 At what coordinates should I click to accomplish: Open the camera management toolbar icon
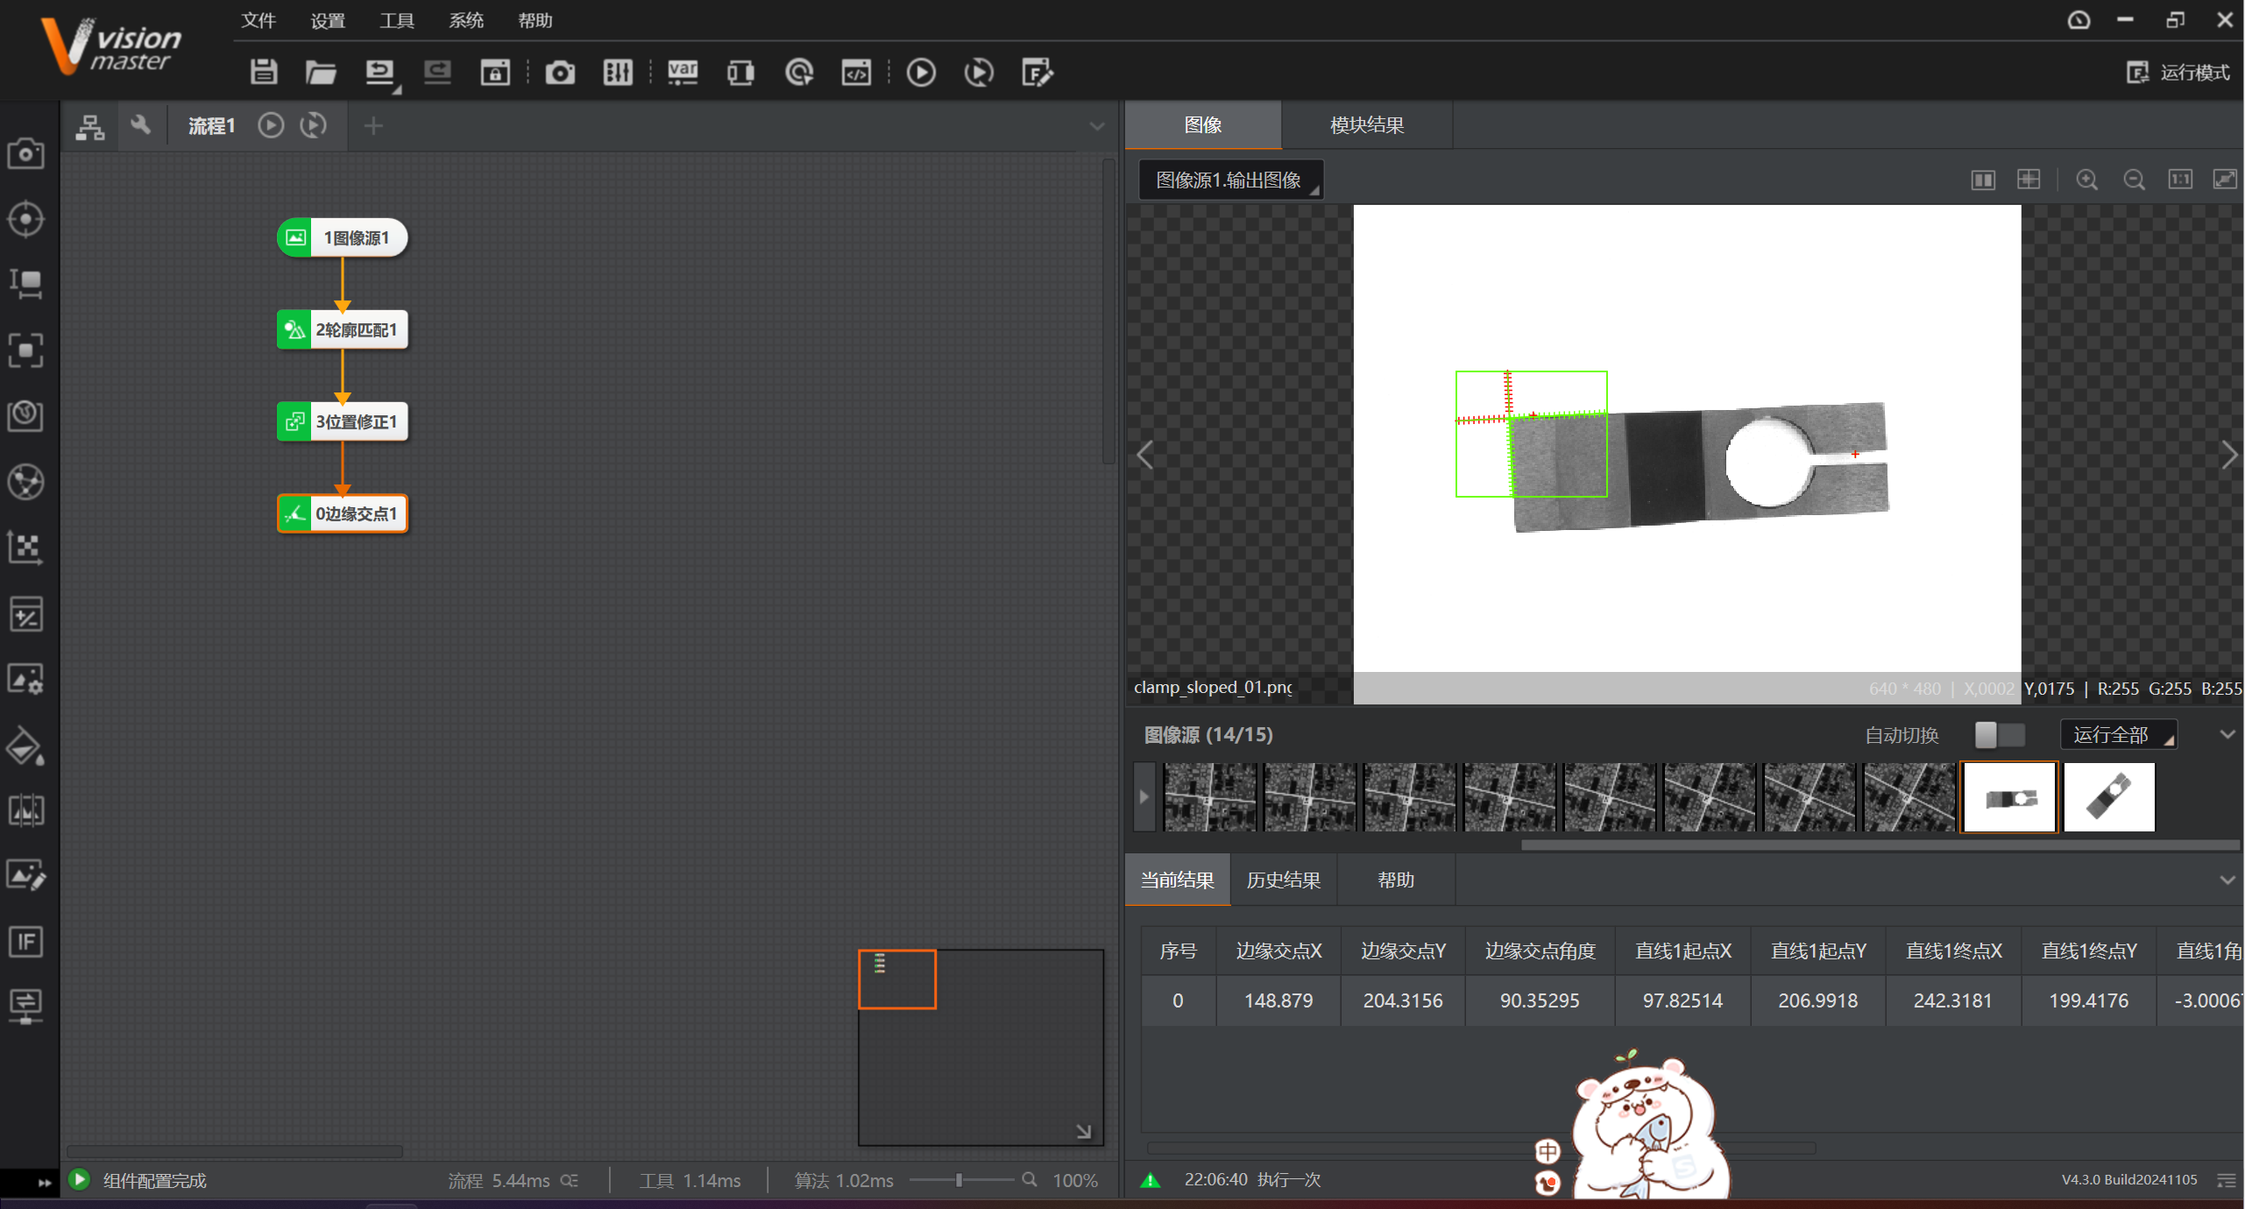[560, 72]
